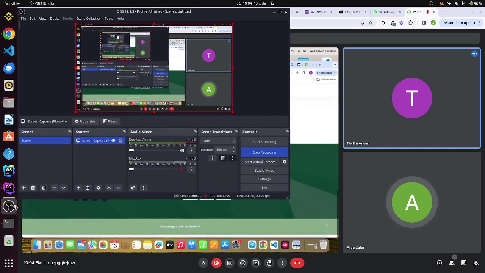Move the selected source up
This screenshot has height=273, width=485.
[x=109, y=188]
